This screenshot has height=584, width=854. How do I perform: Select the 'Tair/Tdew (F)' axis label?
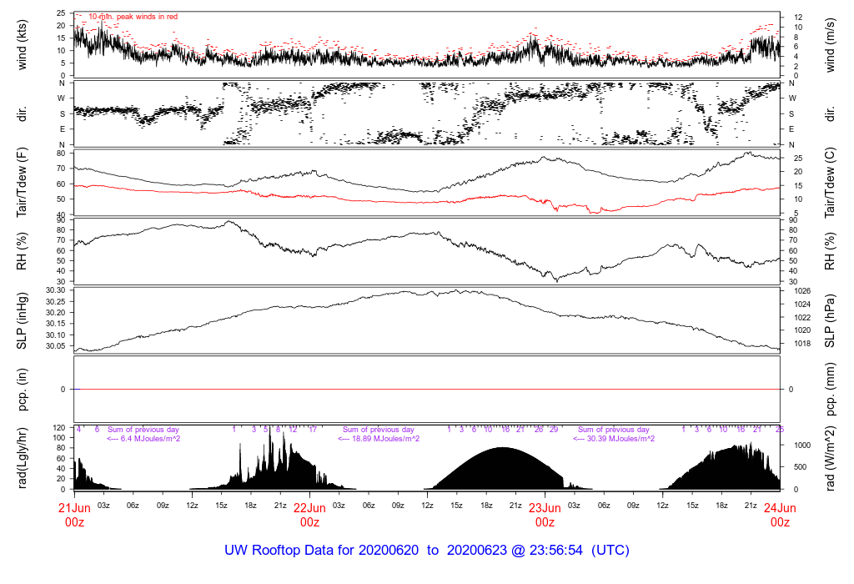[22, 183]
